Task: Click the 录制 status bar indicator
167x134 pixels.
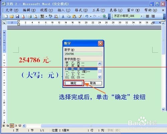Action: pyautogui.click(x=110, y=130)
